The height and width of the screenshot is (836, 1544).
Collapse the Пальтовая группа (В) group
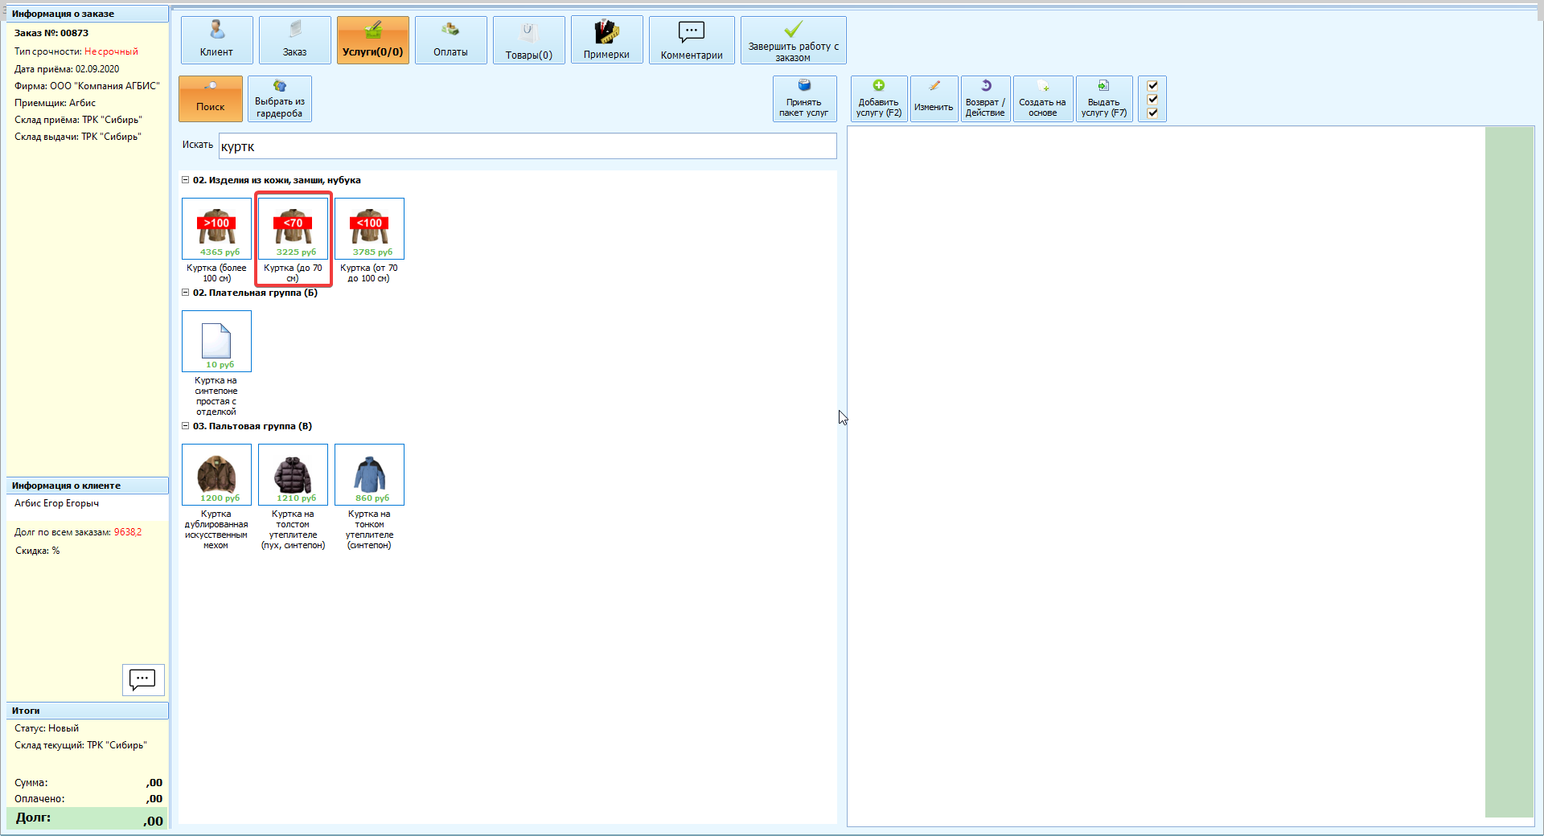pos(185,426)
